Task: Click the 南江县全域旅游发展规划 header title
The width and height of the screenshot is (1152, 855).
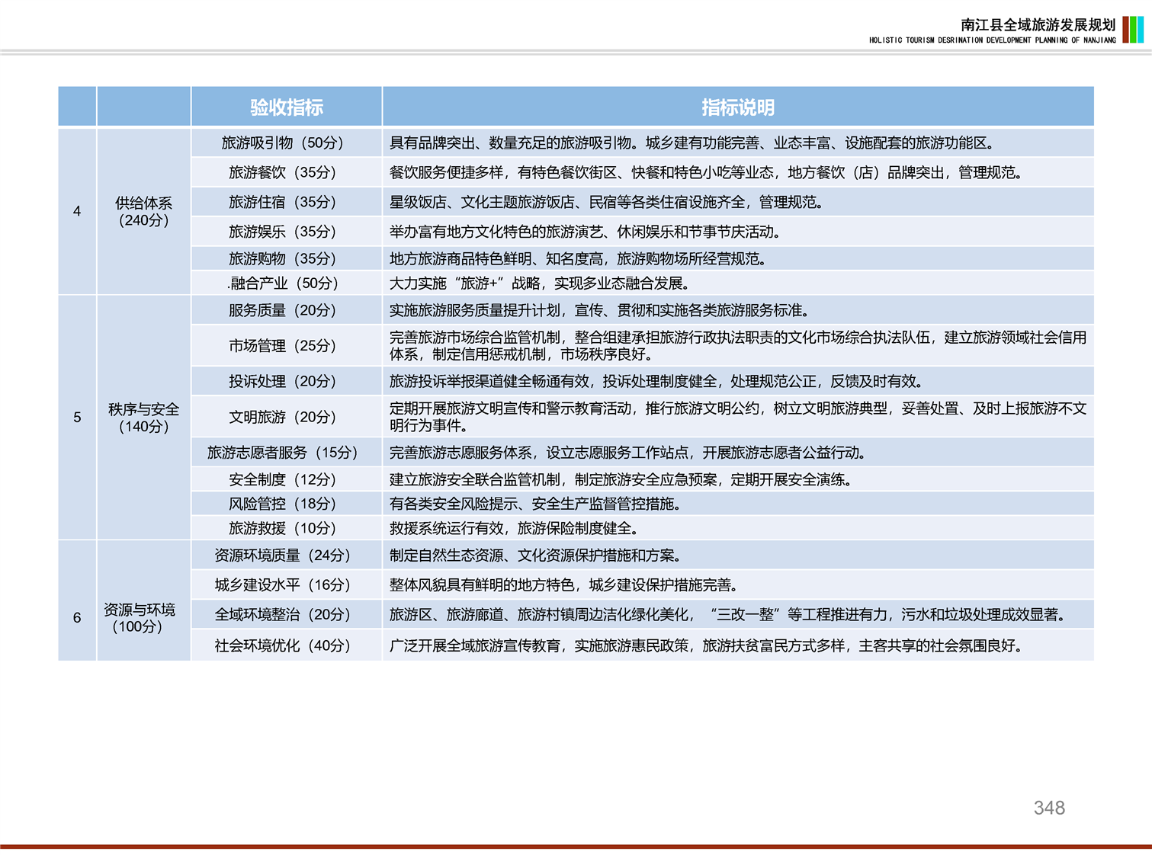Action: pos(1038,25)
